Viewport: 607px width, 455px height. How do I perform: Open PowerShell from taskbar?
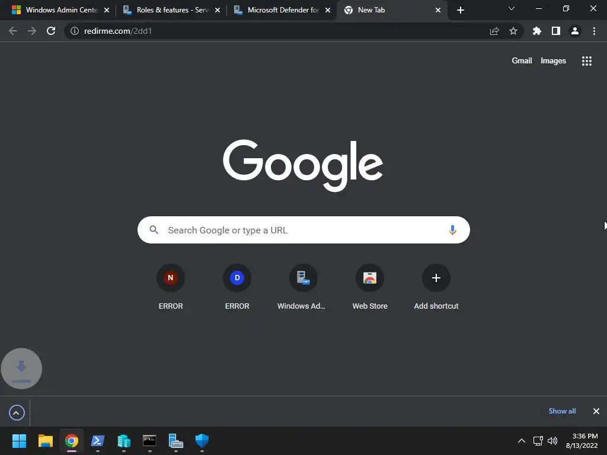pos(98,441)
